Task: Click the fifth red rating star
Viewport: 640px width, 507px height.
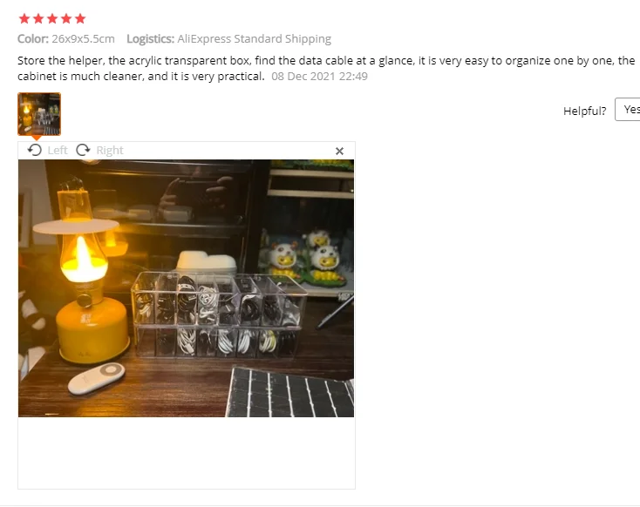Action: (x=80, y=18)
